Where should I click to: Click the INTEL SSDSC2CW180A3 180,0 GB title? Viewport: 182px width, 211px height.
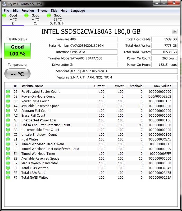coord(91,32)
